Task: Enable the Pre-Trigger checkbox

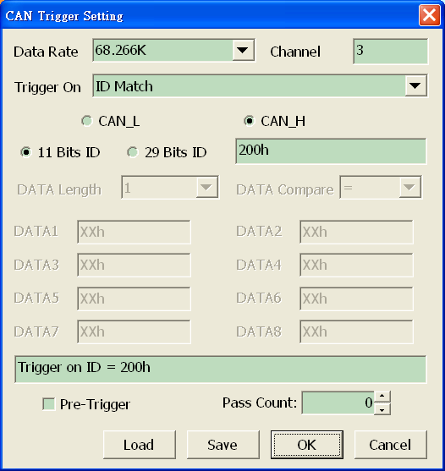Action: [x=49, y=404]
